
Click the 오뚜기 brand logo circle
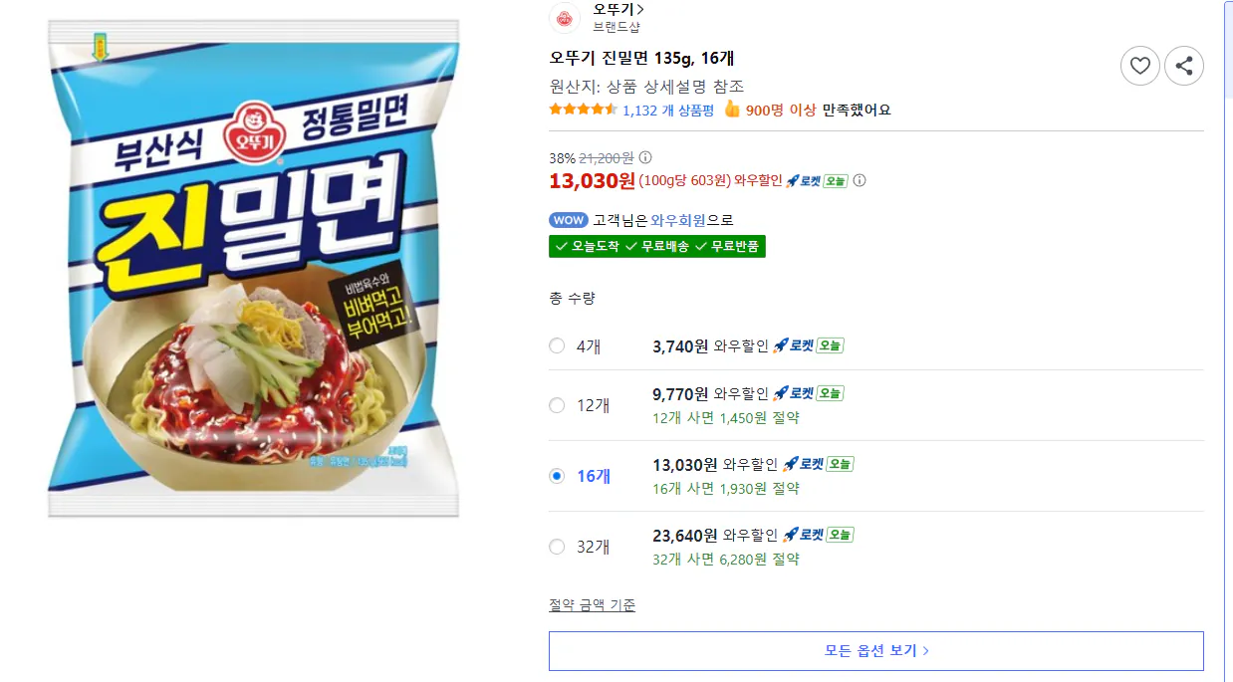pyautogui.click(x=564, y=18)
